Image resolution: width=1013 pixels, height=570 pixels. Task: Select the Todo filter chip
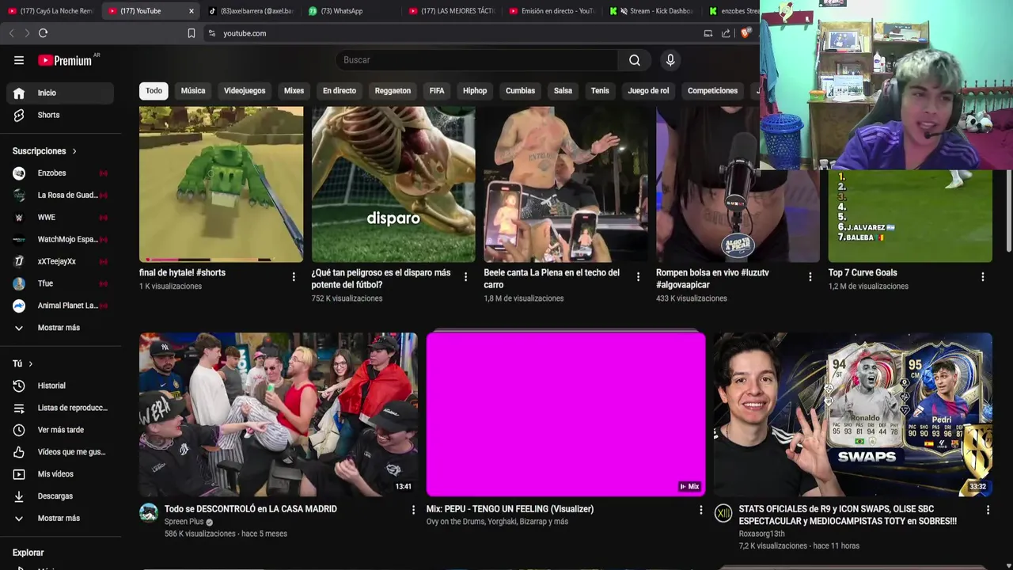click(x=154, y=91)
